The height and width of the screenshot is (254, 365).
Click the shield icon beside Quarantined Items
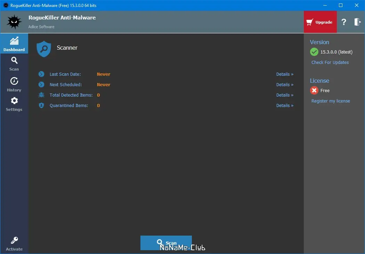[x=41, y=105]
